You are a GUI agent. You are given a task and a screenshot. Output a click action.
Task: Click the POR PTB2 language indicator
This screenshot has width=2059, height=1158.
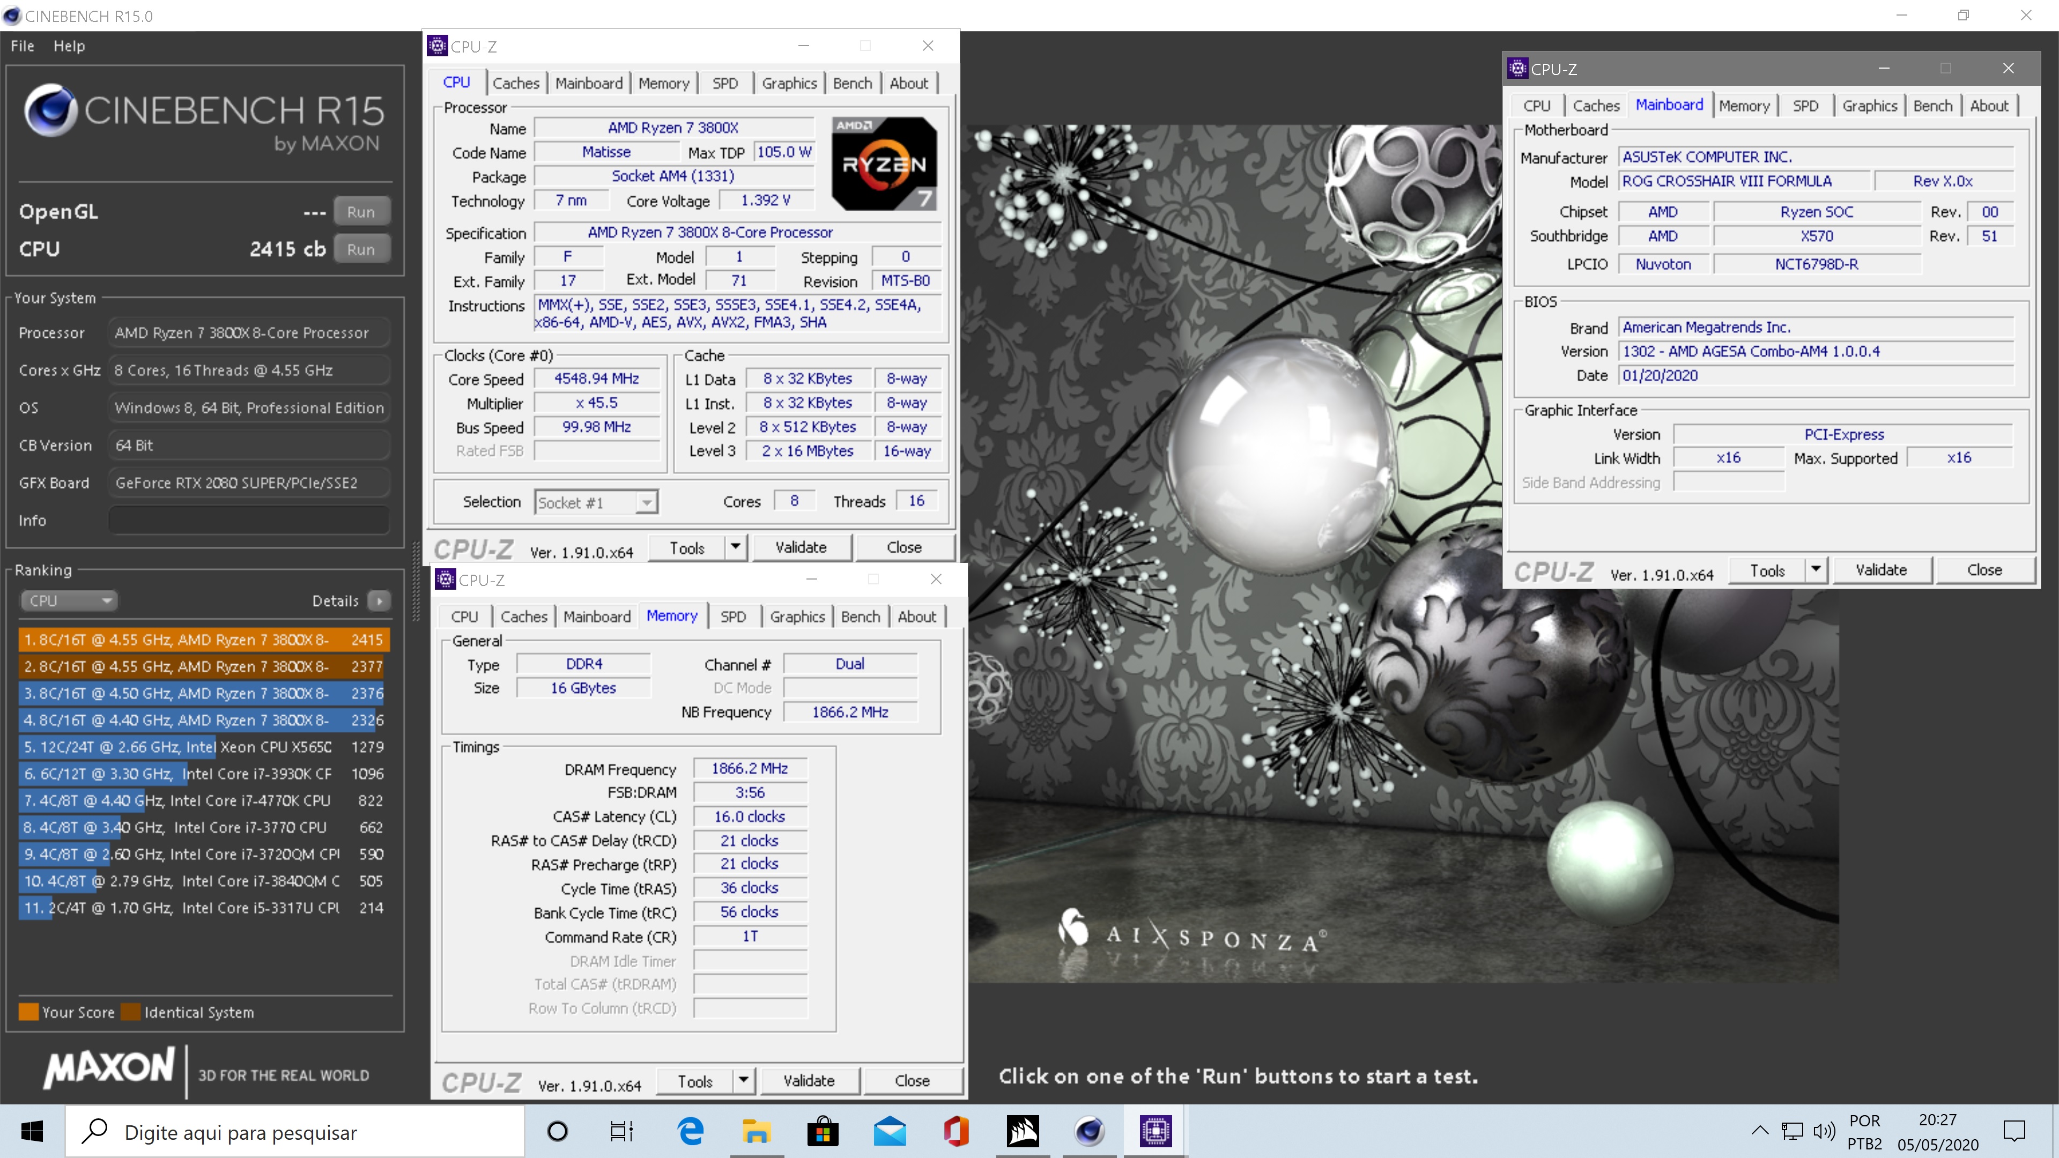[x=1864, y=1132]
